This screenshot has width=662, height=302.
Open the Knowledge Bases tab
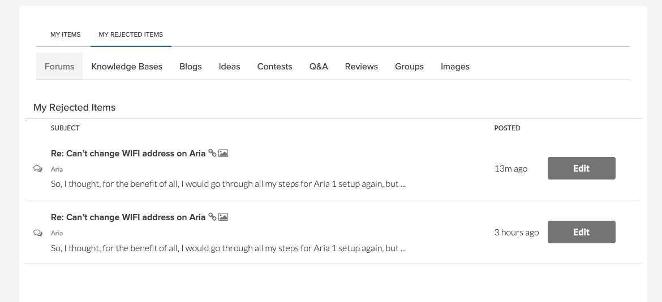[127, 67]
